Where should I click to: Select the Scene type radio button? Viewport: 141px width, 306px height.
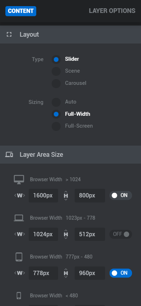(x=56, y=71)
